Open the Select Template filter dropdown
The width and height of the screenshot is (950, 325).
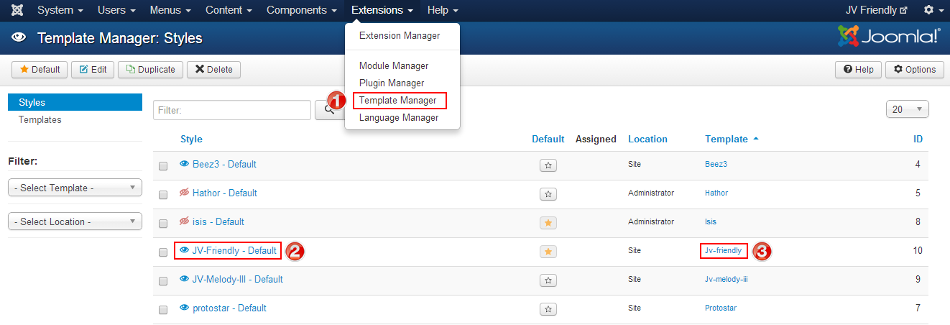click(75, 188)
